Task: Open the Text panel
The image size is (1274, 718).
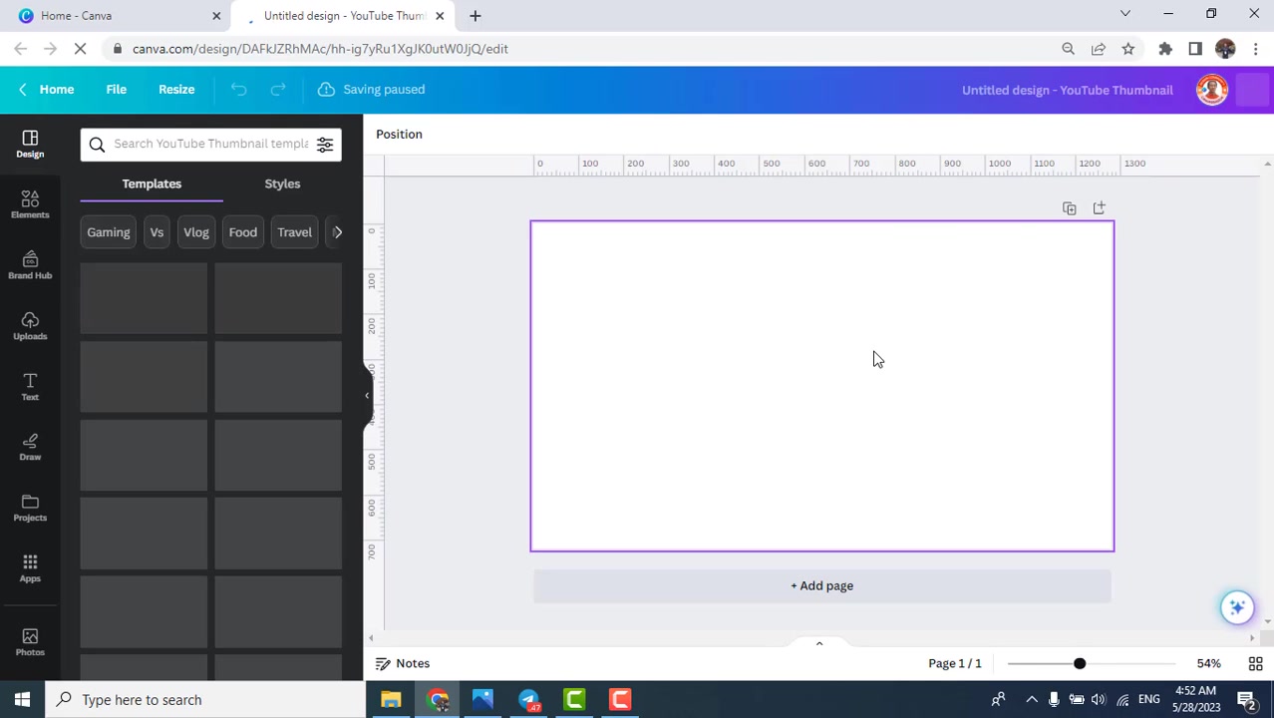Action: 30,387
